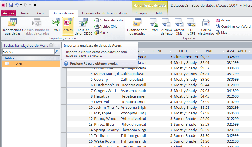Screen dimensions: 252x147
Task: Click Combinar con Word button
Action: (233, 26)
